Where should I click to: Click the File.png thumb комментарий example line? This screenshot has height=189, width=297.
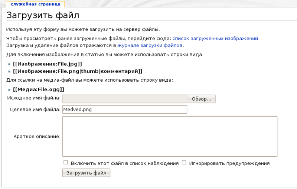(x=77, y=71)
